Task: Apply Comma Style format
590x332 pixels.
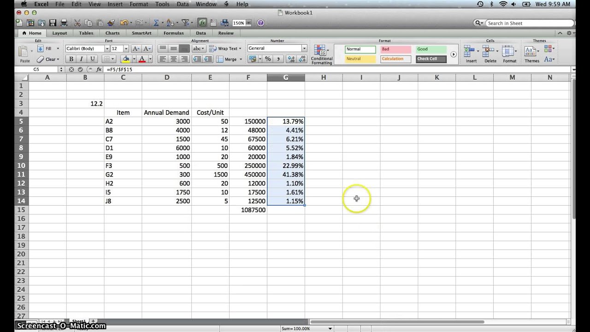Action: (279, 59)
